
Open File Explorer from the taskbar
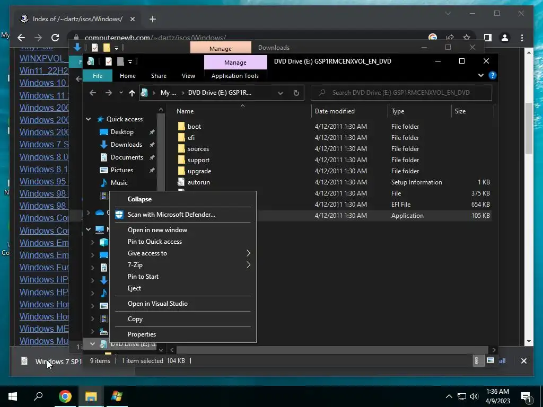(91, 396)
